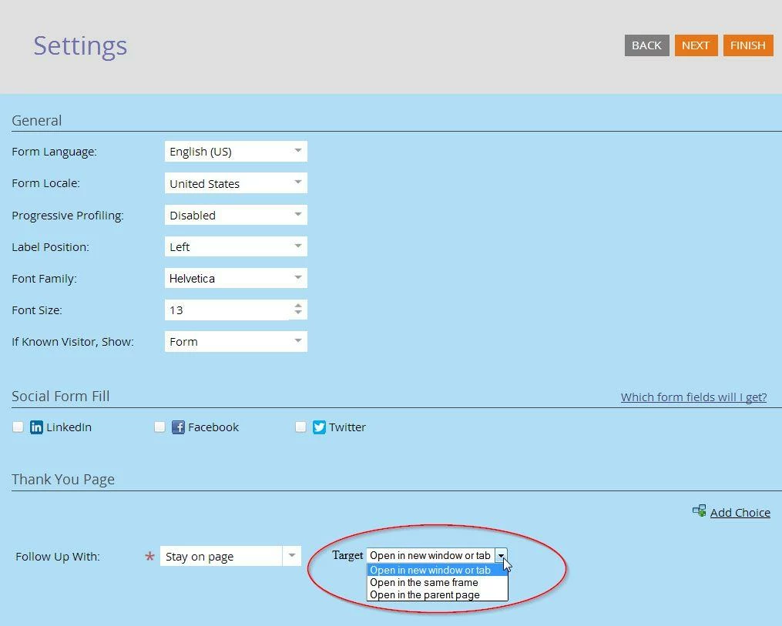The width and height of the screenshot is (782, 626).
Task: Open the Form Locale dropdown
Action: [236, 183]
